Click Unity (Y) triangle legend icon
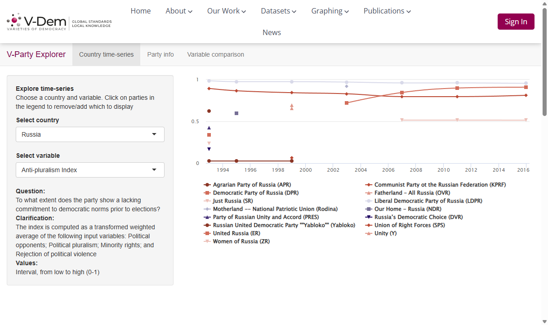Image resolution: width=548 pixels, height=325 pixels. [x=369, y=233]
